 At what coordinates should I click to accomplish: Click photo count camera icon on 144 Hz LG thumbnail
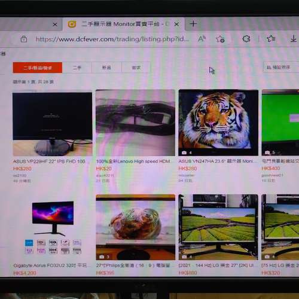point(184,257)
